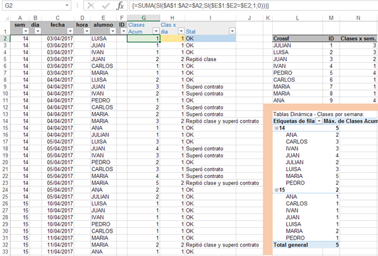This screenshot has width=378, height=256.
Task: Open the 'sem' column filter dropdown
Action: tap(26, 31)
